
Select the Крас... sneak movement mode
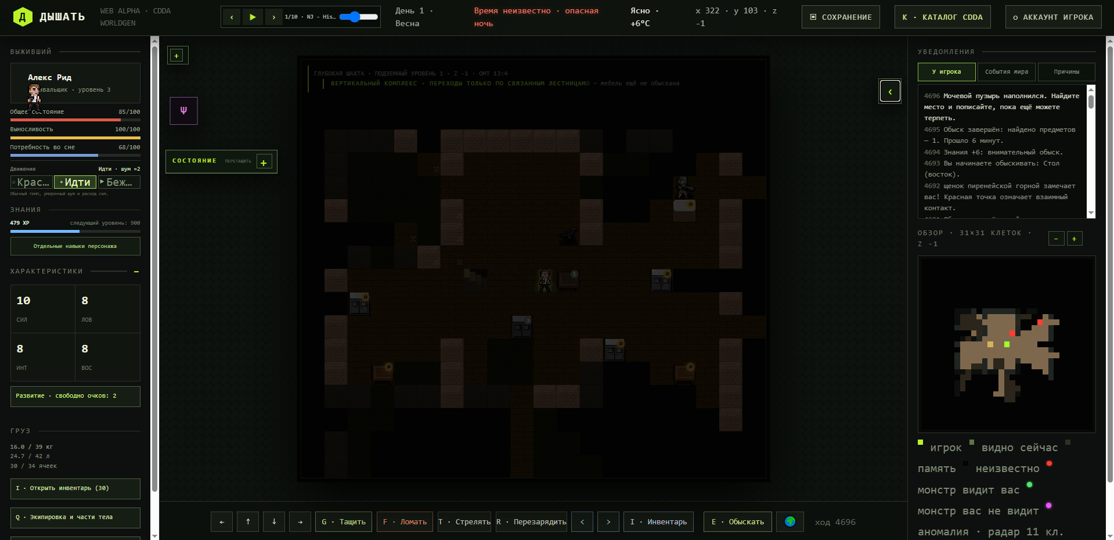click(x=31, y=182)
